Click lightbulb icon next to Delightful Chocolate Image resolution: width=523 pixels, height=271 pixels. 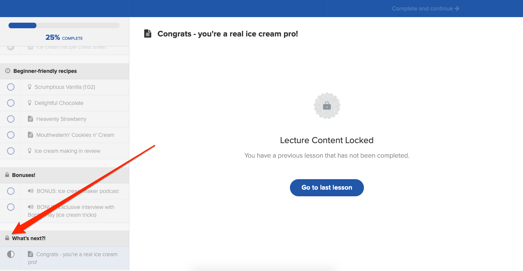tap(30, 103)
